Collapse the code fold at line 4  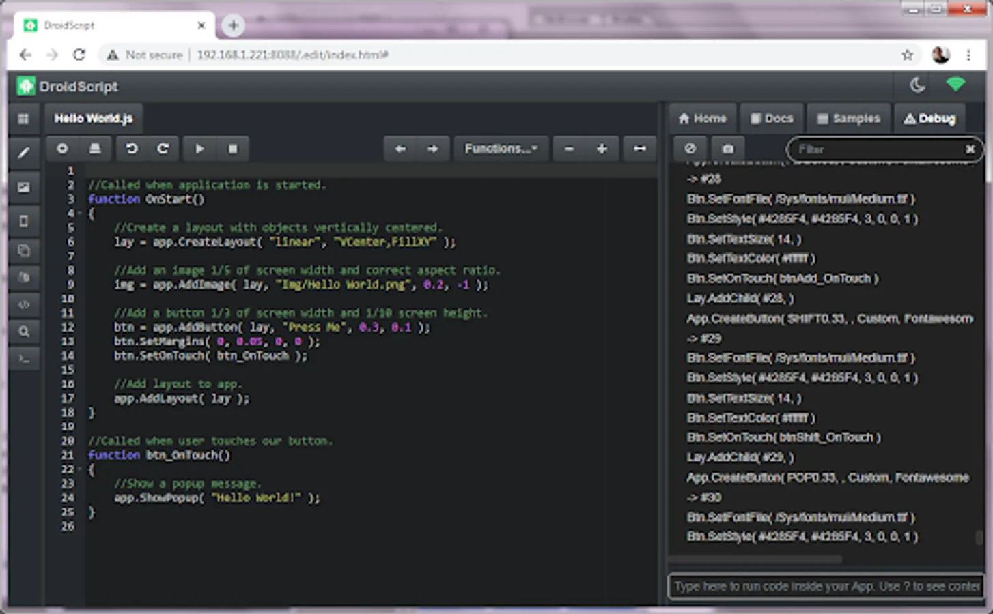pos(79,214)
